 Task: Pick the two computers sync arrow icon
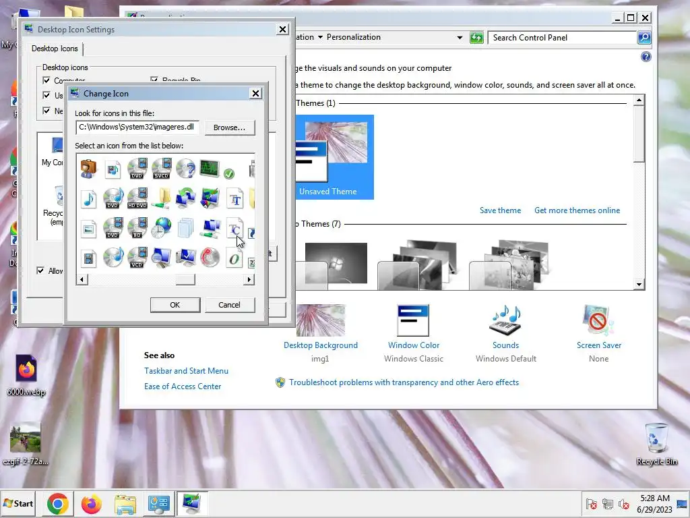click(186, 199)
